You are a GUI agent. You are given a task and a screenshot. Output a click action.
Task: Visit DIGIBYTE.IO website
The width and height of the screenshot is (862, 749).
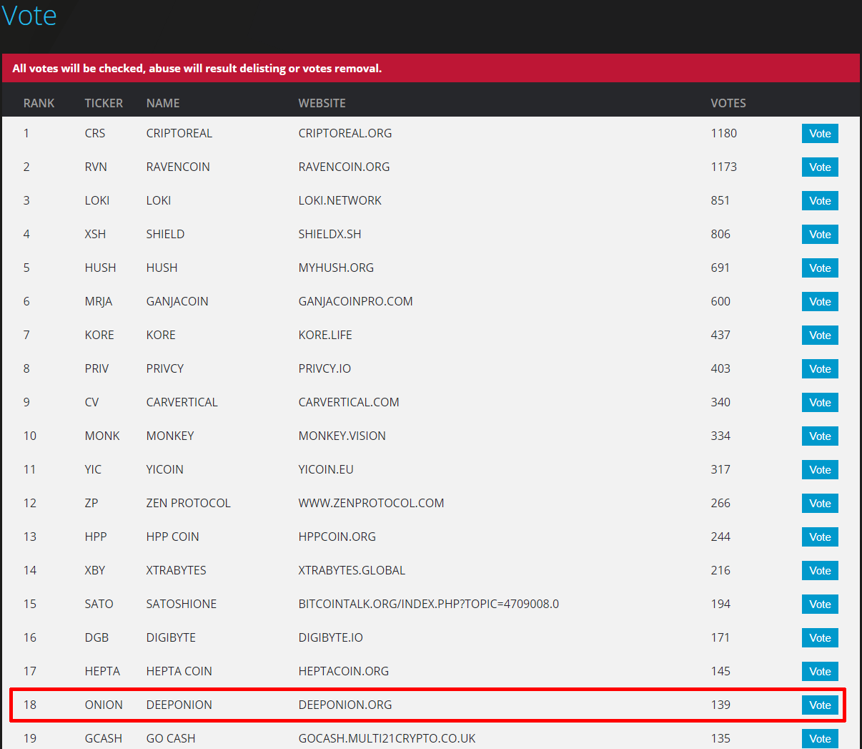coord(330,637)
